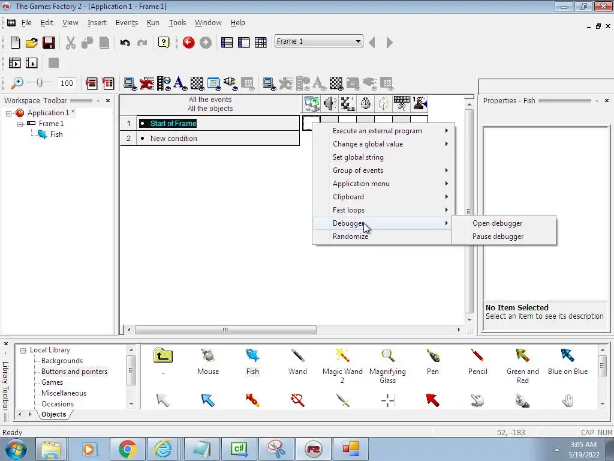Expand Change a global value submenu

coord(384,144)
